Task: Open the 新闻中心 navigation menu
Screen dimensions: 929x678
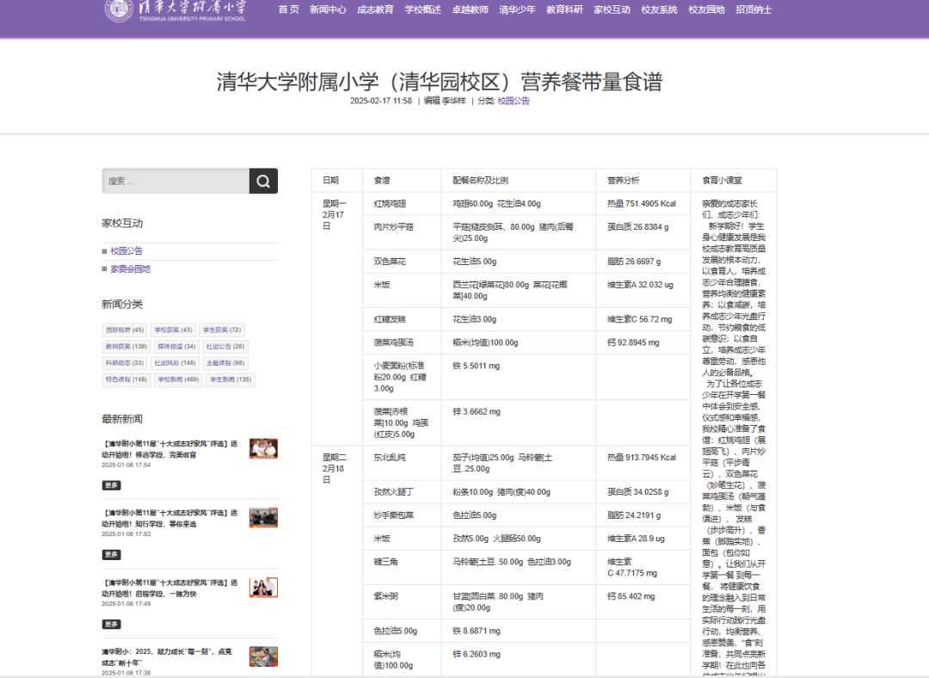Action: [x=328, y=9]
